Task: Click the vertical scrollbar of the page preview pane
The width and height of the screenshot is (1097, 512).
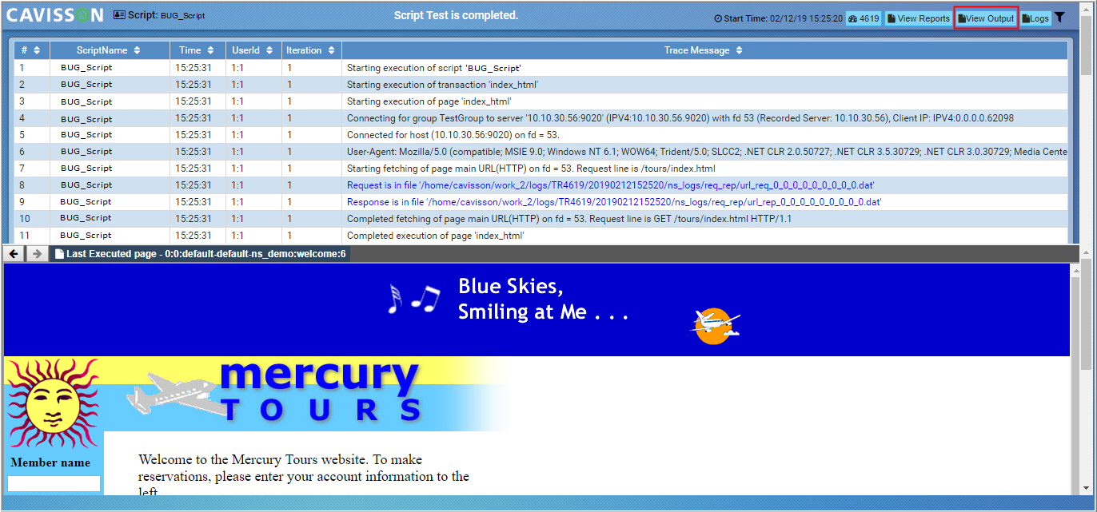Action: [1075, 379]
